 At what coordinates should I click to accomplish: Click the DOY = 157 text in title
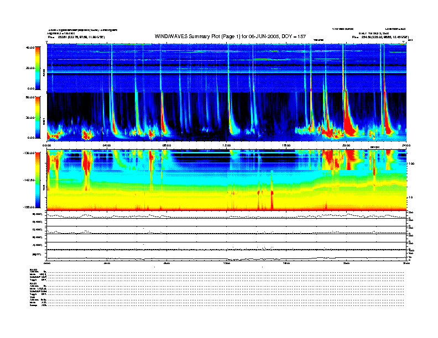[294, 36]
